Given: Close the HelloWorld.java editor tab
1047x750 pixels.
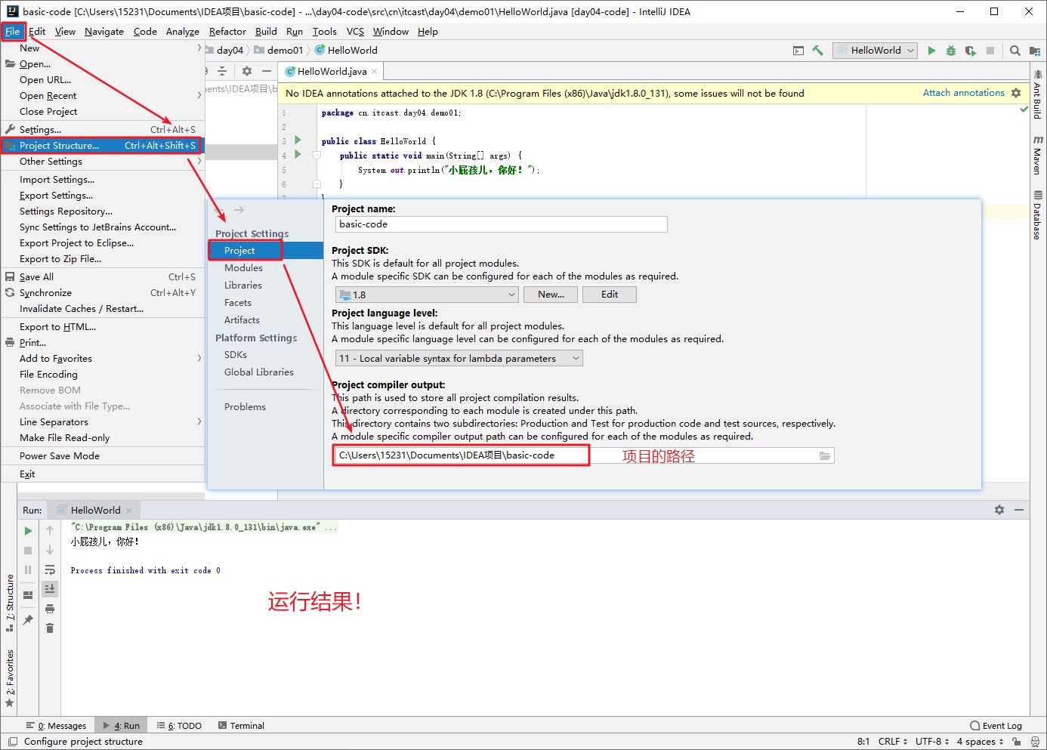Looking at the screenshot, I should 374,71.
